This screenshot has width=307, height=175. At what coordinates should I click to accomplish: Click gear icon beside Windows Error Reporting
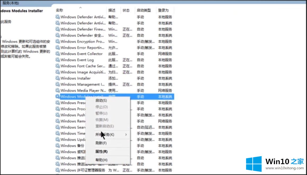click(58, 48)
